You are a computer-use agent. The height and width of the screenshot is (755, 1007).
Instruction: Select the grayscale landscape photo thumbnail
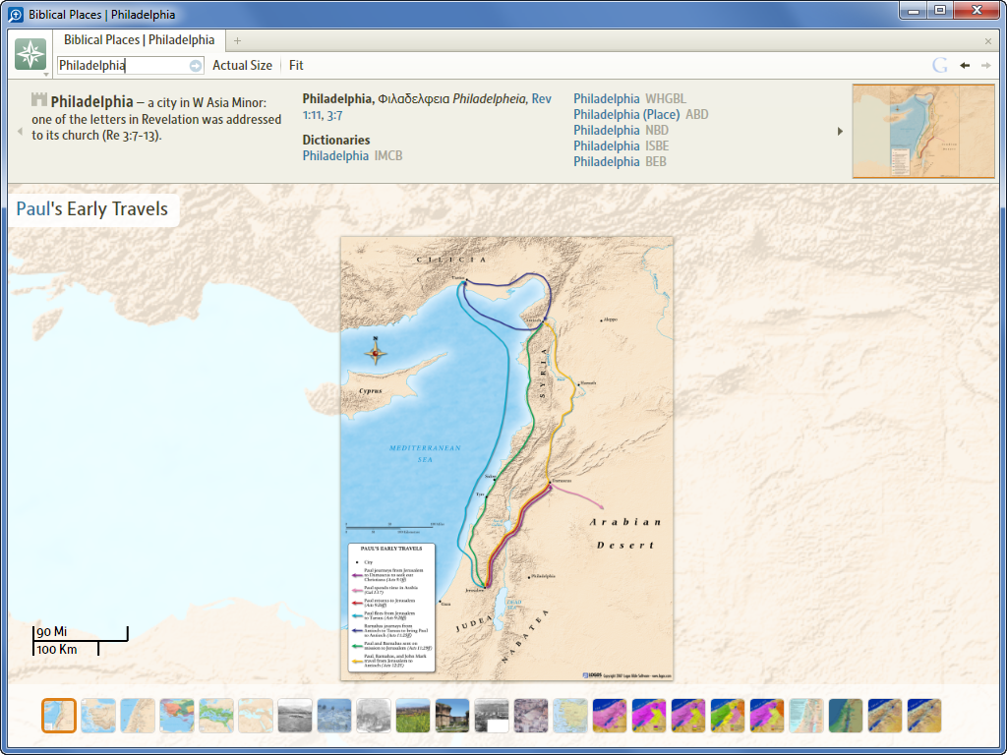tap(295, 716)
